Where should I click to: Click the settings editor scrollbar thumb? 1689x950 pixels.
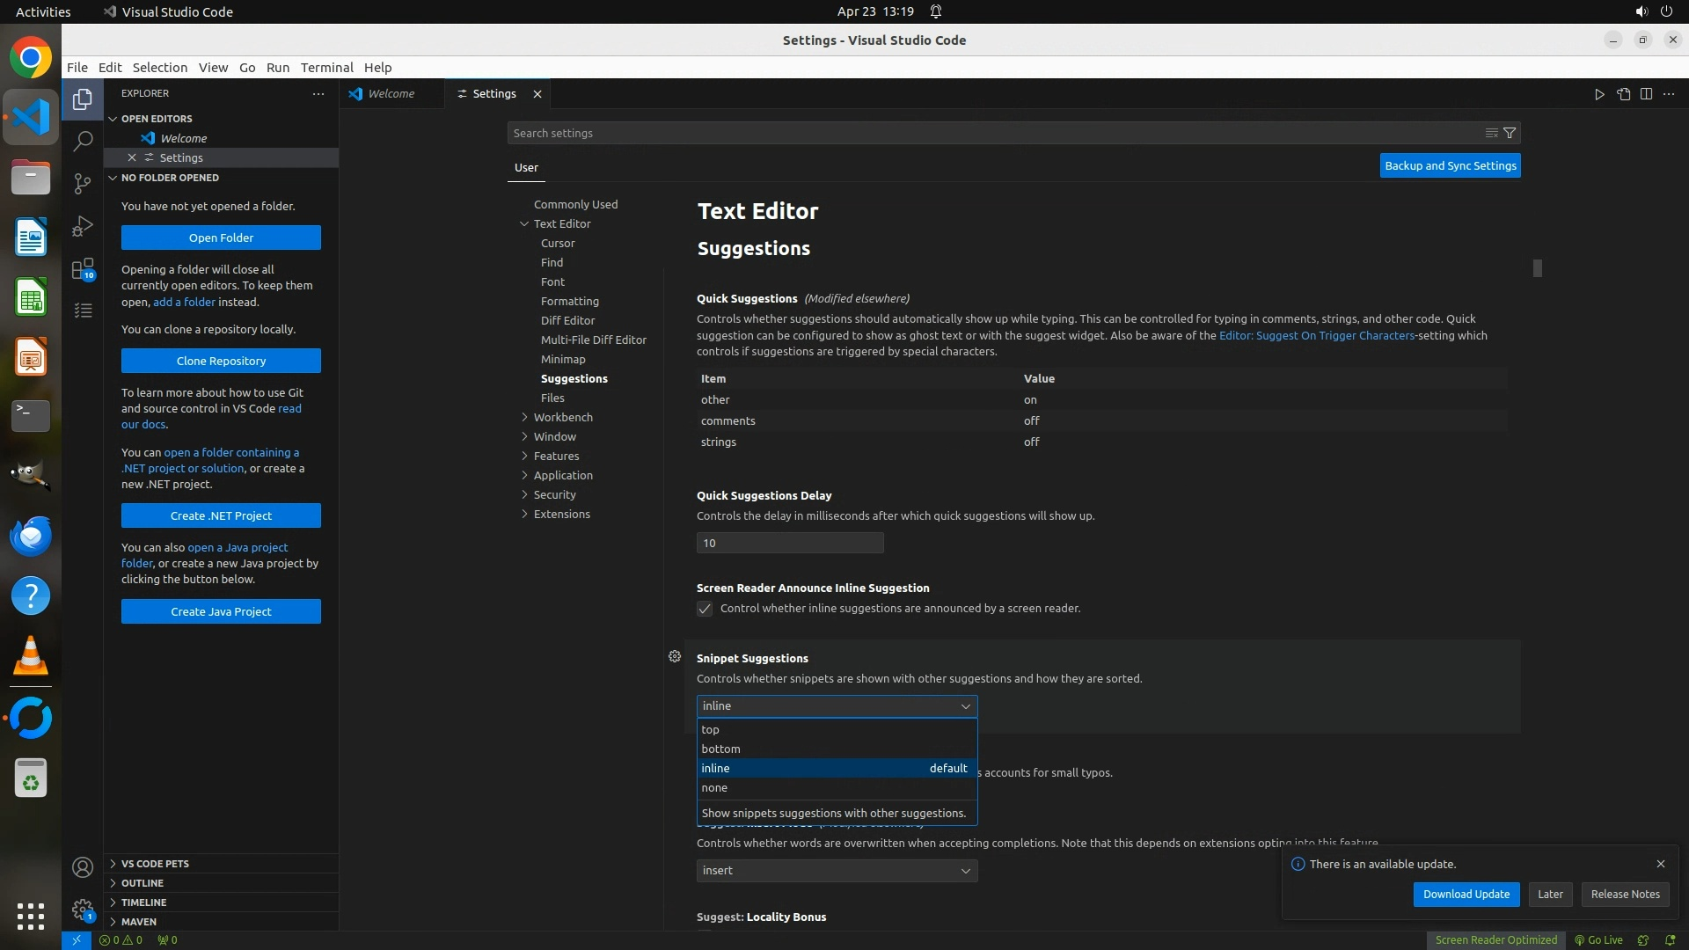1537,268
